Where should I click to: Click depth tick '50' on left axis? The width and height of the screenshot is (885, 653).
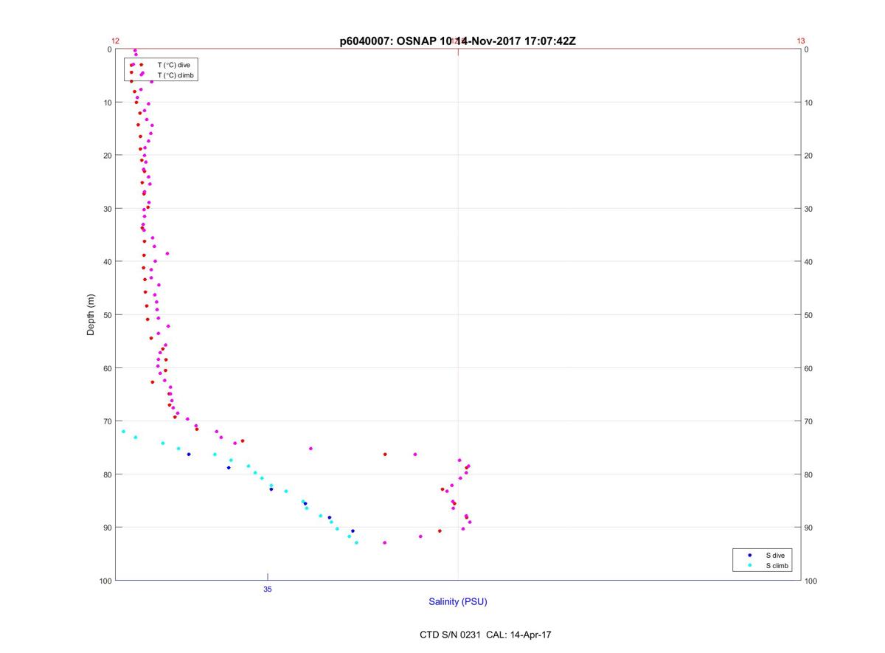coord(107,315)
